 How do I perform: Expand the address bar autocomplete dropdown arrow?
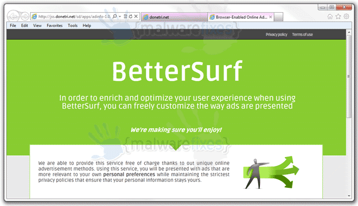click(x=120, y=17)
